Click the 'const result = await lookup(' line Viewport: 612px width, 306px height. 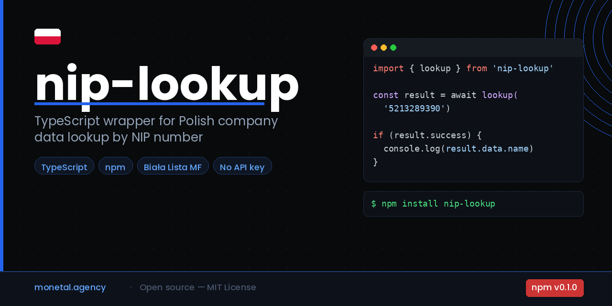pyautogui.click(x=446, y=95)
